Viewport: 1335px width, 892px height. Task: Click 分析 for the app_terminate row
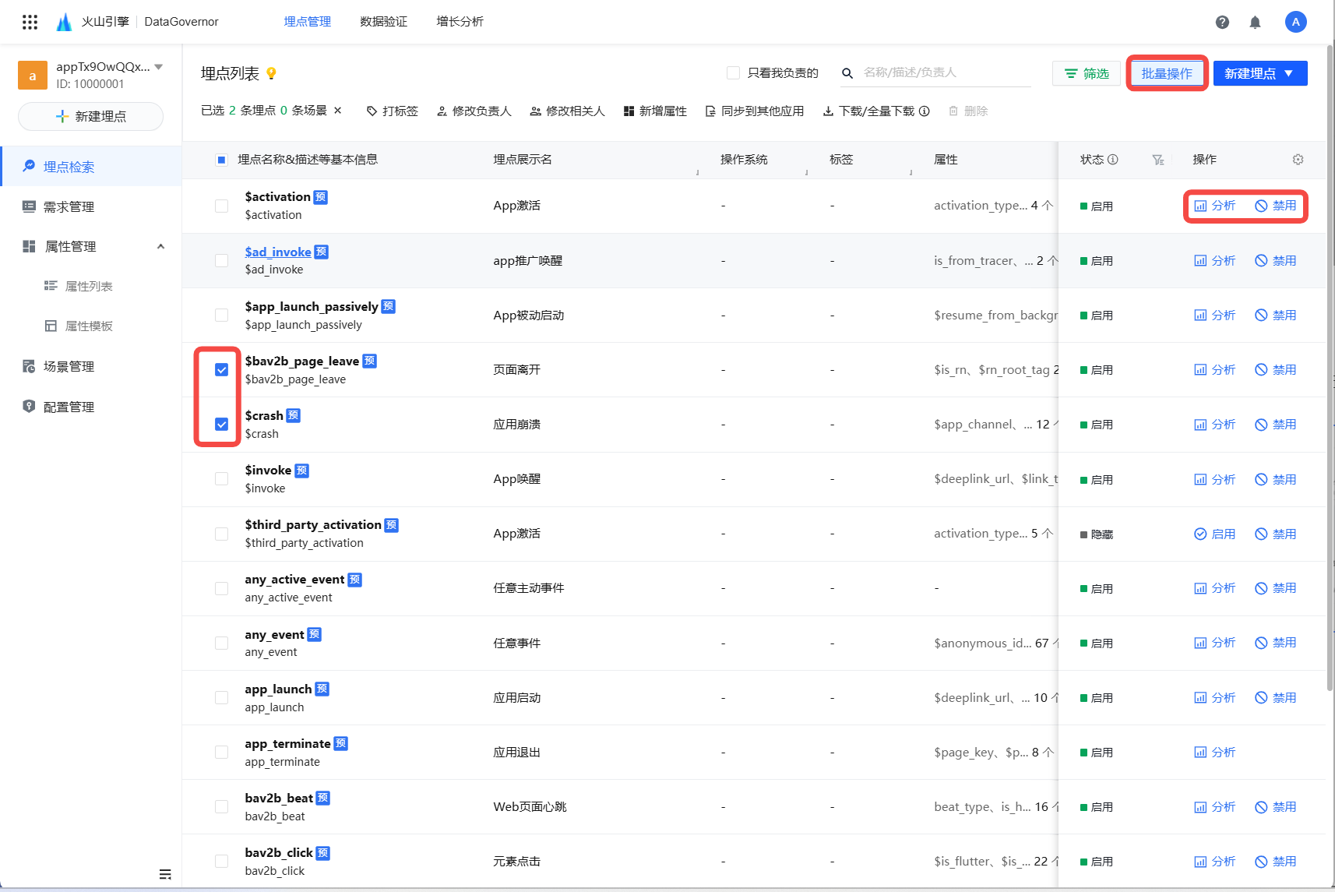(x=1215, y=752)
